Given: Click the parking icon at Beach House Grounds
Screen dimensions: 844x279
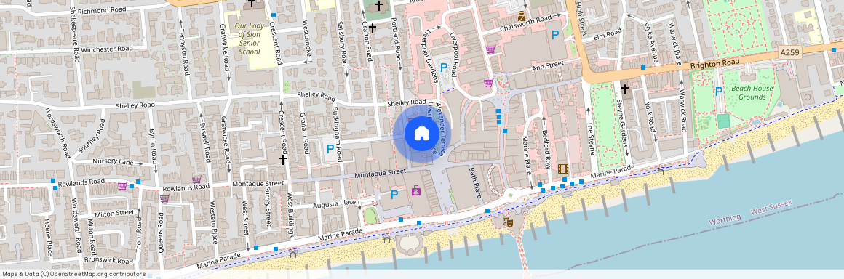Looking at the screenshot, I should pos(718,92).
